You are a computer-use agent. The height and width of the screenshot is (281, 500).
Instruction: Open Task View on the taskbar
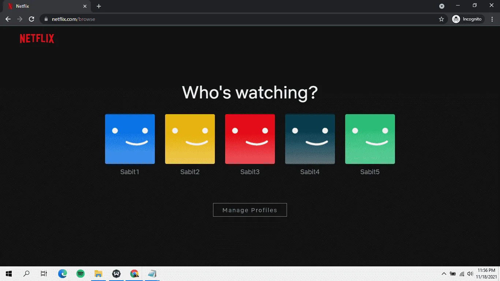click(x=44, y=274)
